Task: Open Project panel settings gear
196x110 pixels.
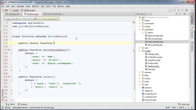Action: click(184, 14)
